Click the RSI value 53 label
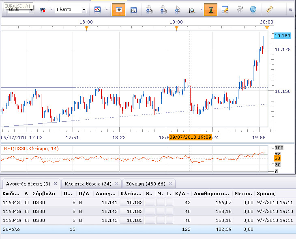This screenshot has width=296, height=239. click(277, 158)
